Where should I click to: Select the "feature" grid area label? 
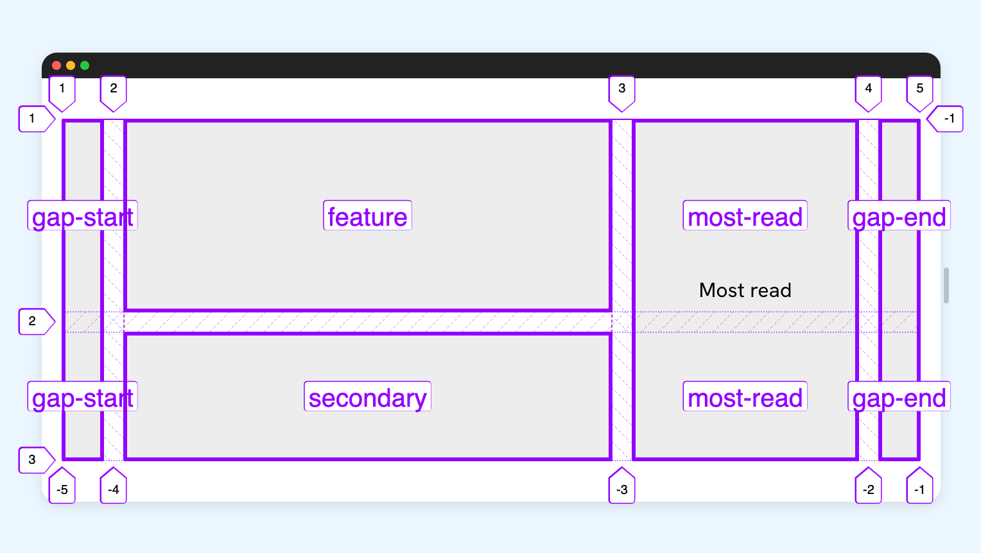(367, 216)
